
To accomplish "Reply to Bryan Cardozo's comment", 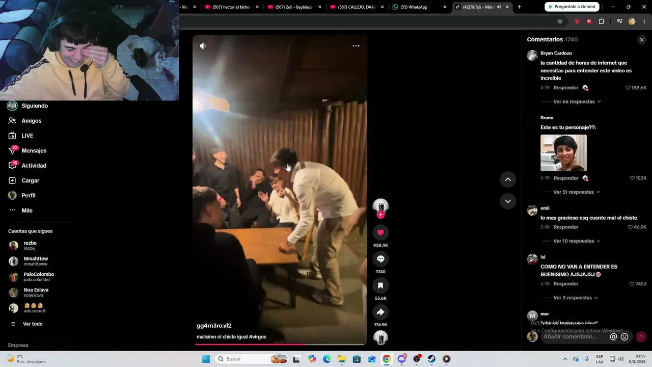I will click(566, 88).
